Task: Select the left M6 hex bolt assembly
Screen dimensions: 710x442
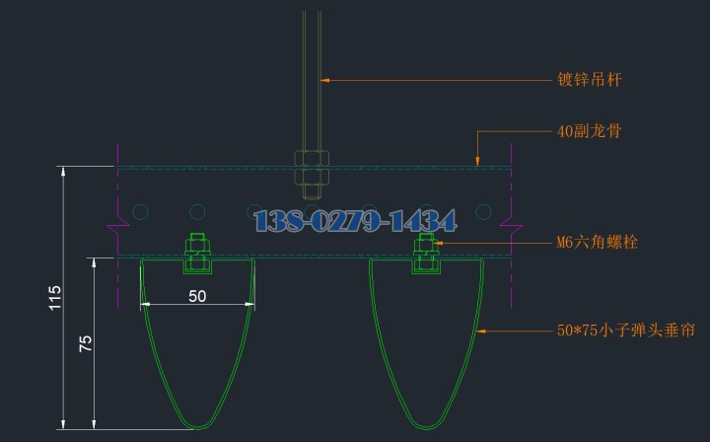Action: pos(197,253)
